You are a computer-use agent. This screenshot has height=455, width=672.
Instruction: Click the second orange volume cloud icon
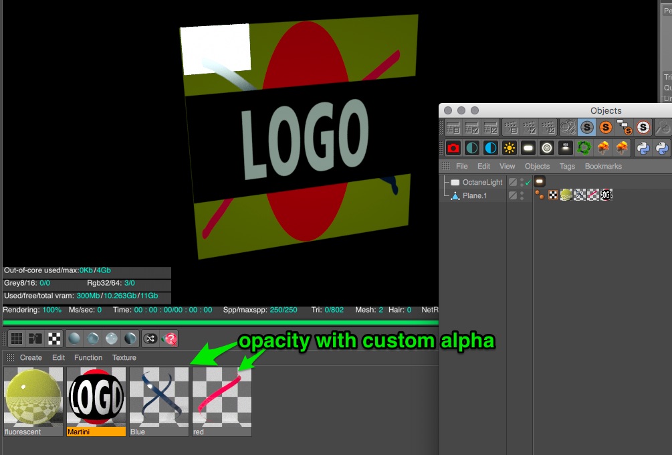622,149
